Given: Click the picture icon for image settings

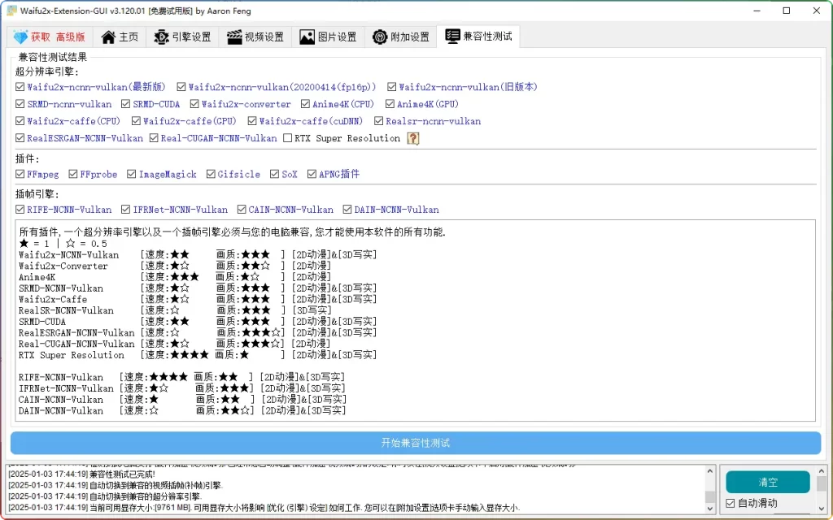Looking at the screenshot, I should coord(307,37).
